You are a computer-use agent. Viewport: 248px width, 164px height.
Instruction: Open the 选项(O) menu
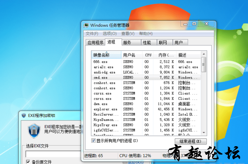point(109,34)
